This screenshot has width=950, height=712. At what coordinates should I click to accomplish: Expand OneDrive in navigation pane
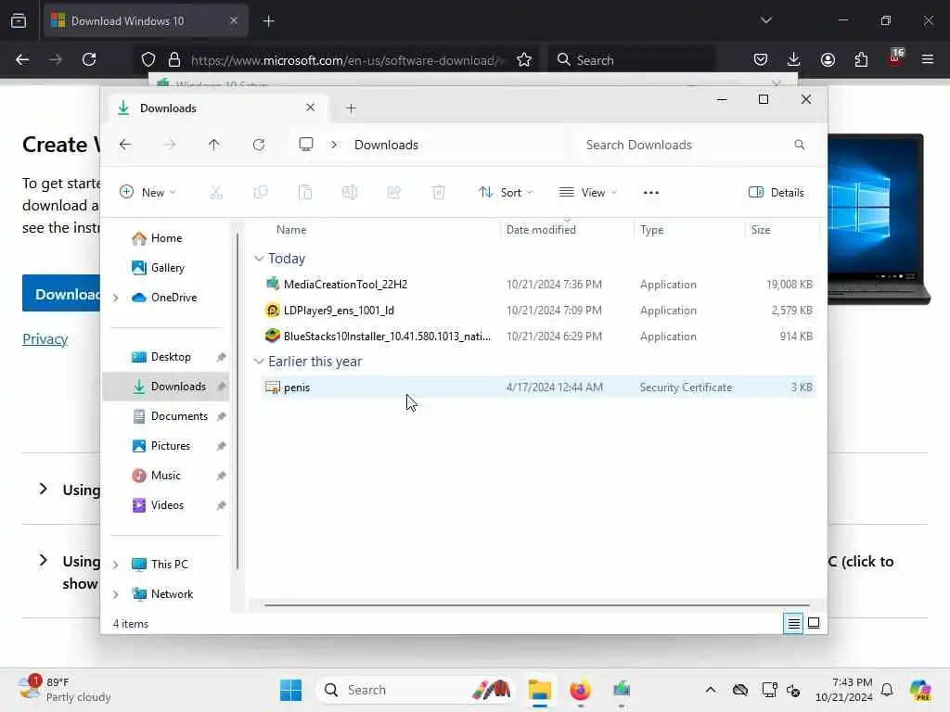[x=116, y=298]
